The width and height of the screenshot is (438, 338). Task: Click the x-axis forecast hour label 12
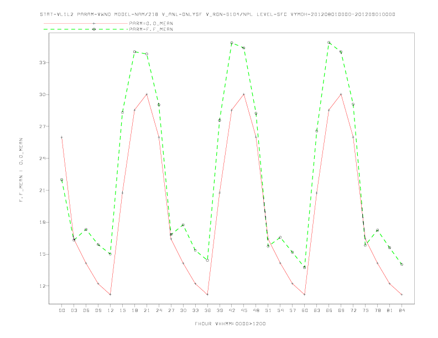point(111,310)
